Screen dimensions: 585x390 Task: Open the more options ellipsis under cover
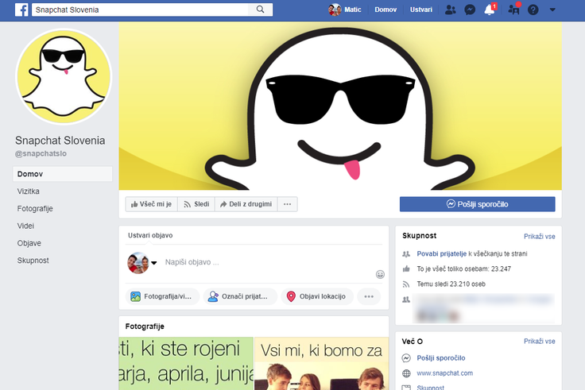pyautogui.click(x=287, y=204)
